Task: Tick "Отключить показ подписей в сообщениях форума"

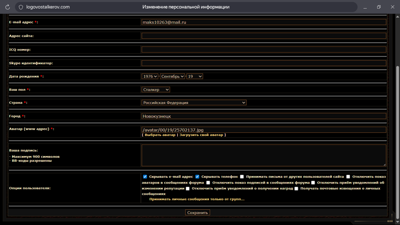Action: 208,183
